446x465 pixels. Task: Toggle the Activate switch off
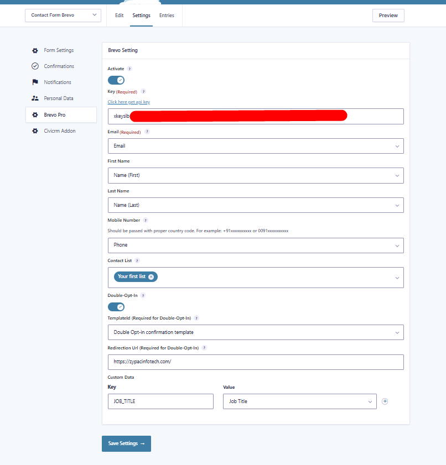[x=116, y=80]
